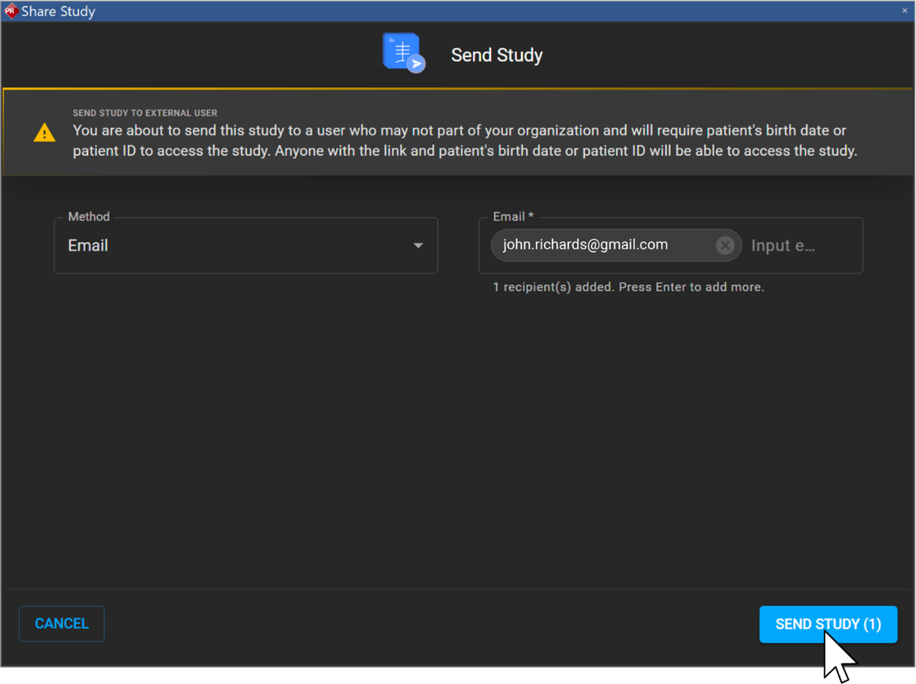
Task: Select the Send Study header label
Action: tap(496, 55)
